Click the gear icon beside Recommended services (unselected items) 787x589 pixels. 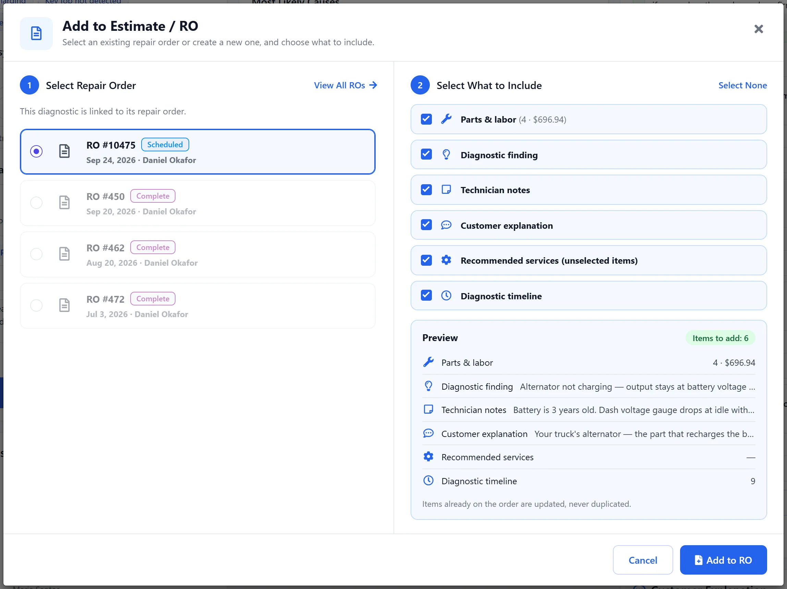pos(446,260)
